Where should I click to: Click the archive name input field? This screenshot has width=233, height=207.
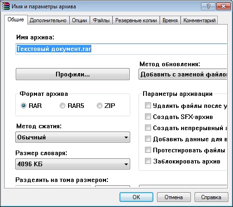121,49
